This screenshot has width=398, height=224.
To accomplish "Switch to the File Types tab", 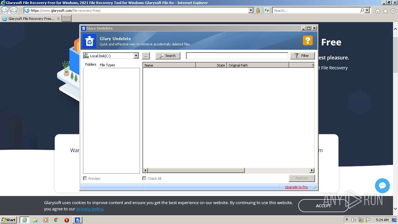I will point(107,65).
